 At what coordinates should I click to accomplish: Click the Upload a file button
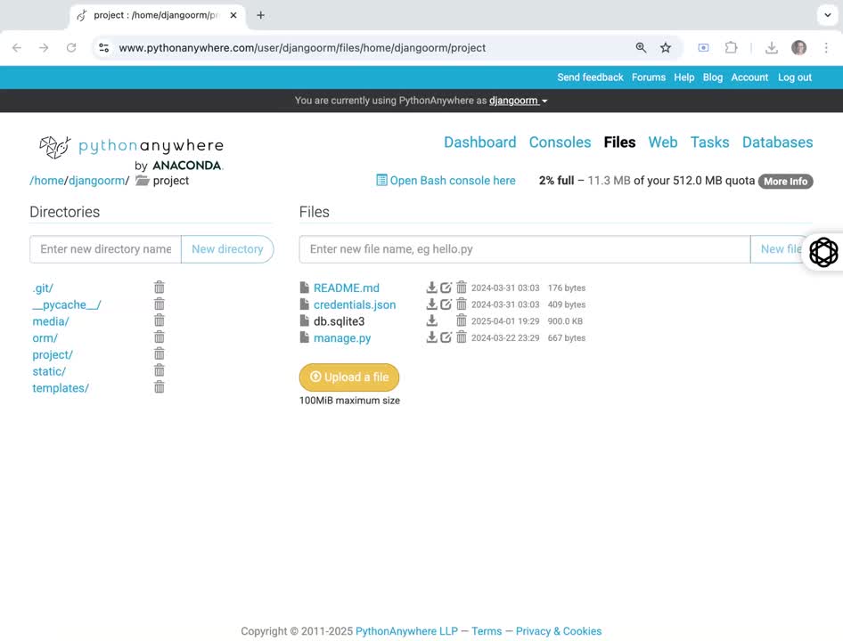pos(349,377)
